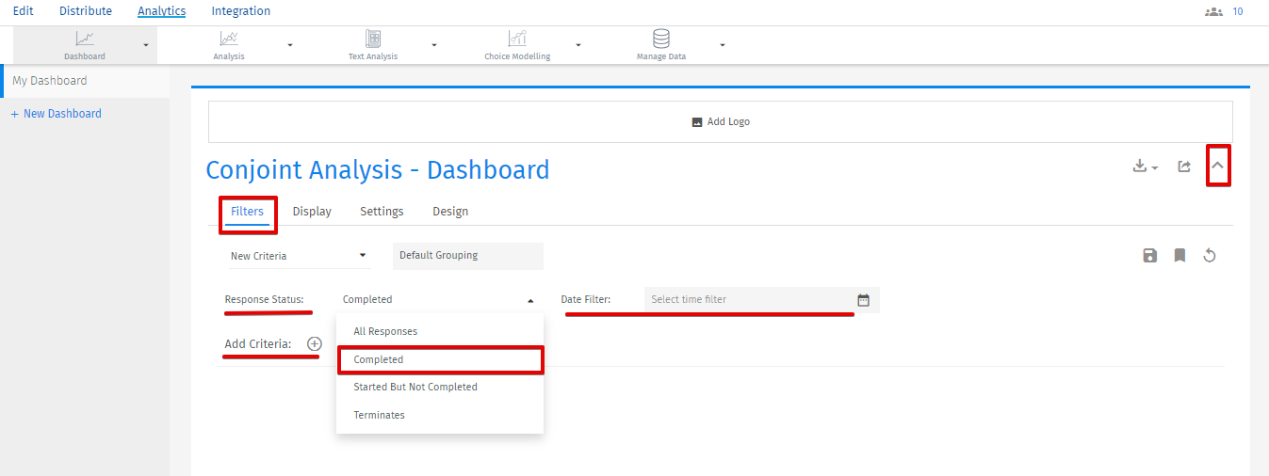This screenshot has width=1269, height=476.
Task: Click the New Dashboard link
Action: click(x=62, y=114)
